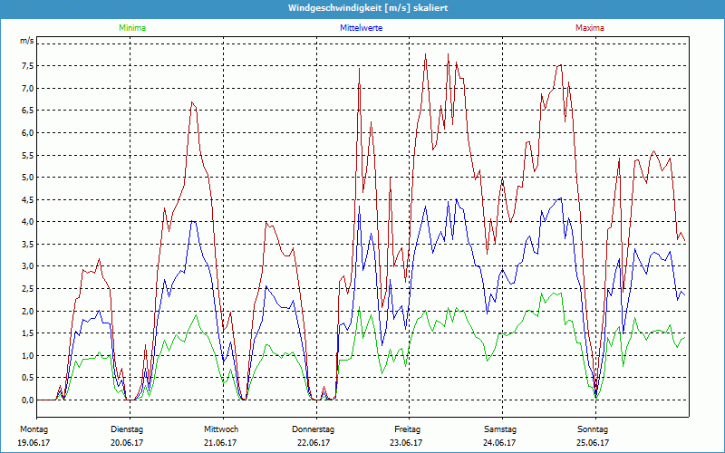Click the Sonntag day label
725x453 pixels.
coord(593,429)
